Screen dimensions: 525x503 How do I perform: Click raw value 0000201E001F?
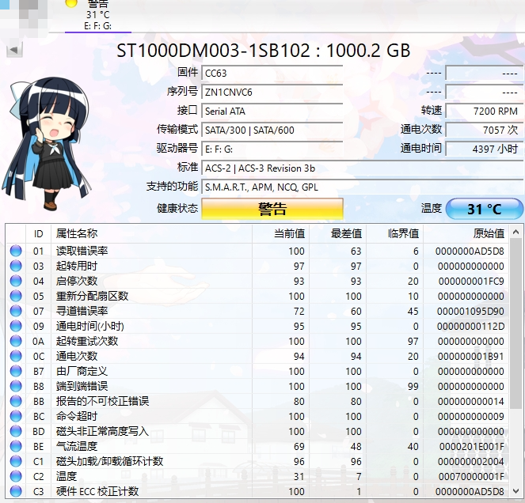[471, 447]
